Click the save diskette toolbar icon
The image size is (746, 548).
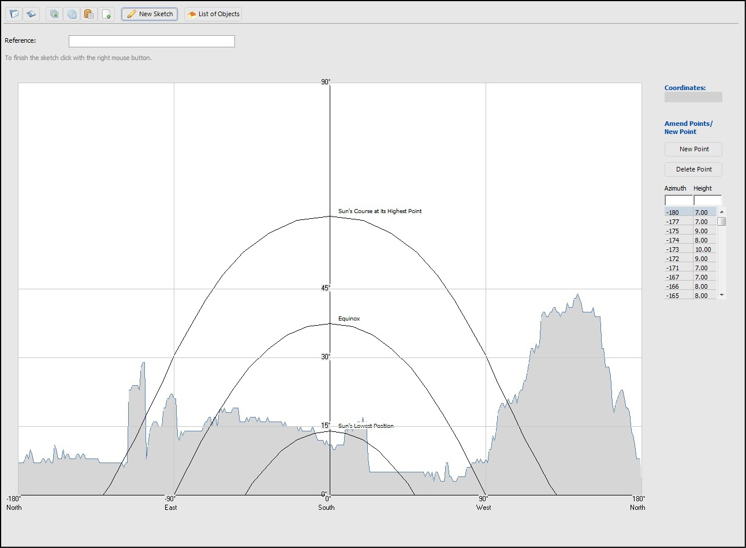pyautogui.click(x=31, y=14)
